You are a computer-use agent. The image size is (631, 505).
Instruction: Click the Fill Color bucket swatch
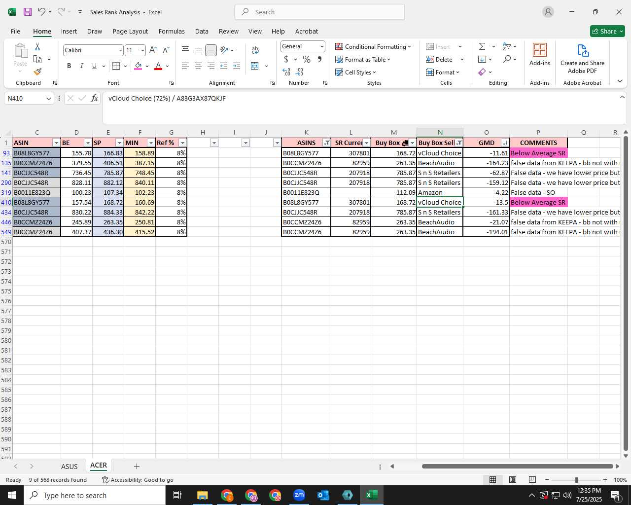tap(138, 66)
